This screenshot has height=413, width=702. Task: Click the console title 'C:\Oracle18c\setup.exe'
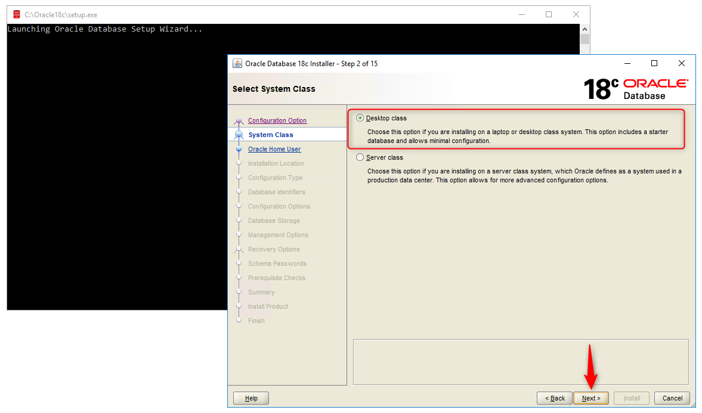coord(61,15)
